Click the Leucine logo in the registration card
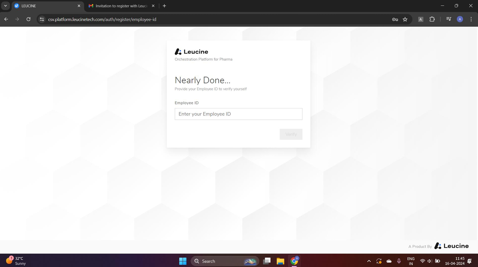 191,52
